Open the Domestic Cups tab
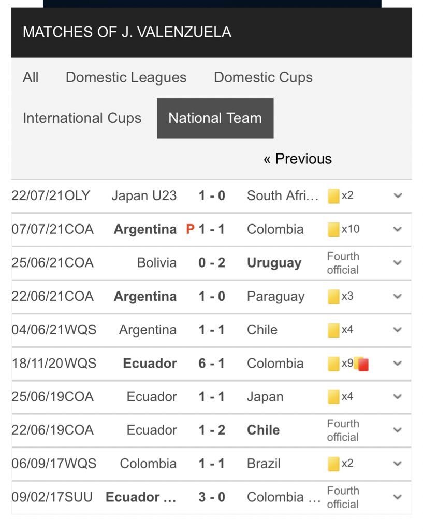The width and height of the screenshot is (423, 531). [x=263, y=77]
